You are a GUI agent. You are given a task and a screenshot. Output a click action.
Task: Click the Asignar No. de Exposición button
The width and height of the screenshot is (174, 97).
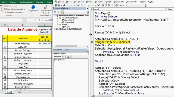45,31
